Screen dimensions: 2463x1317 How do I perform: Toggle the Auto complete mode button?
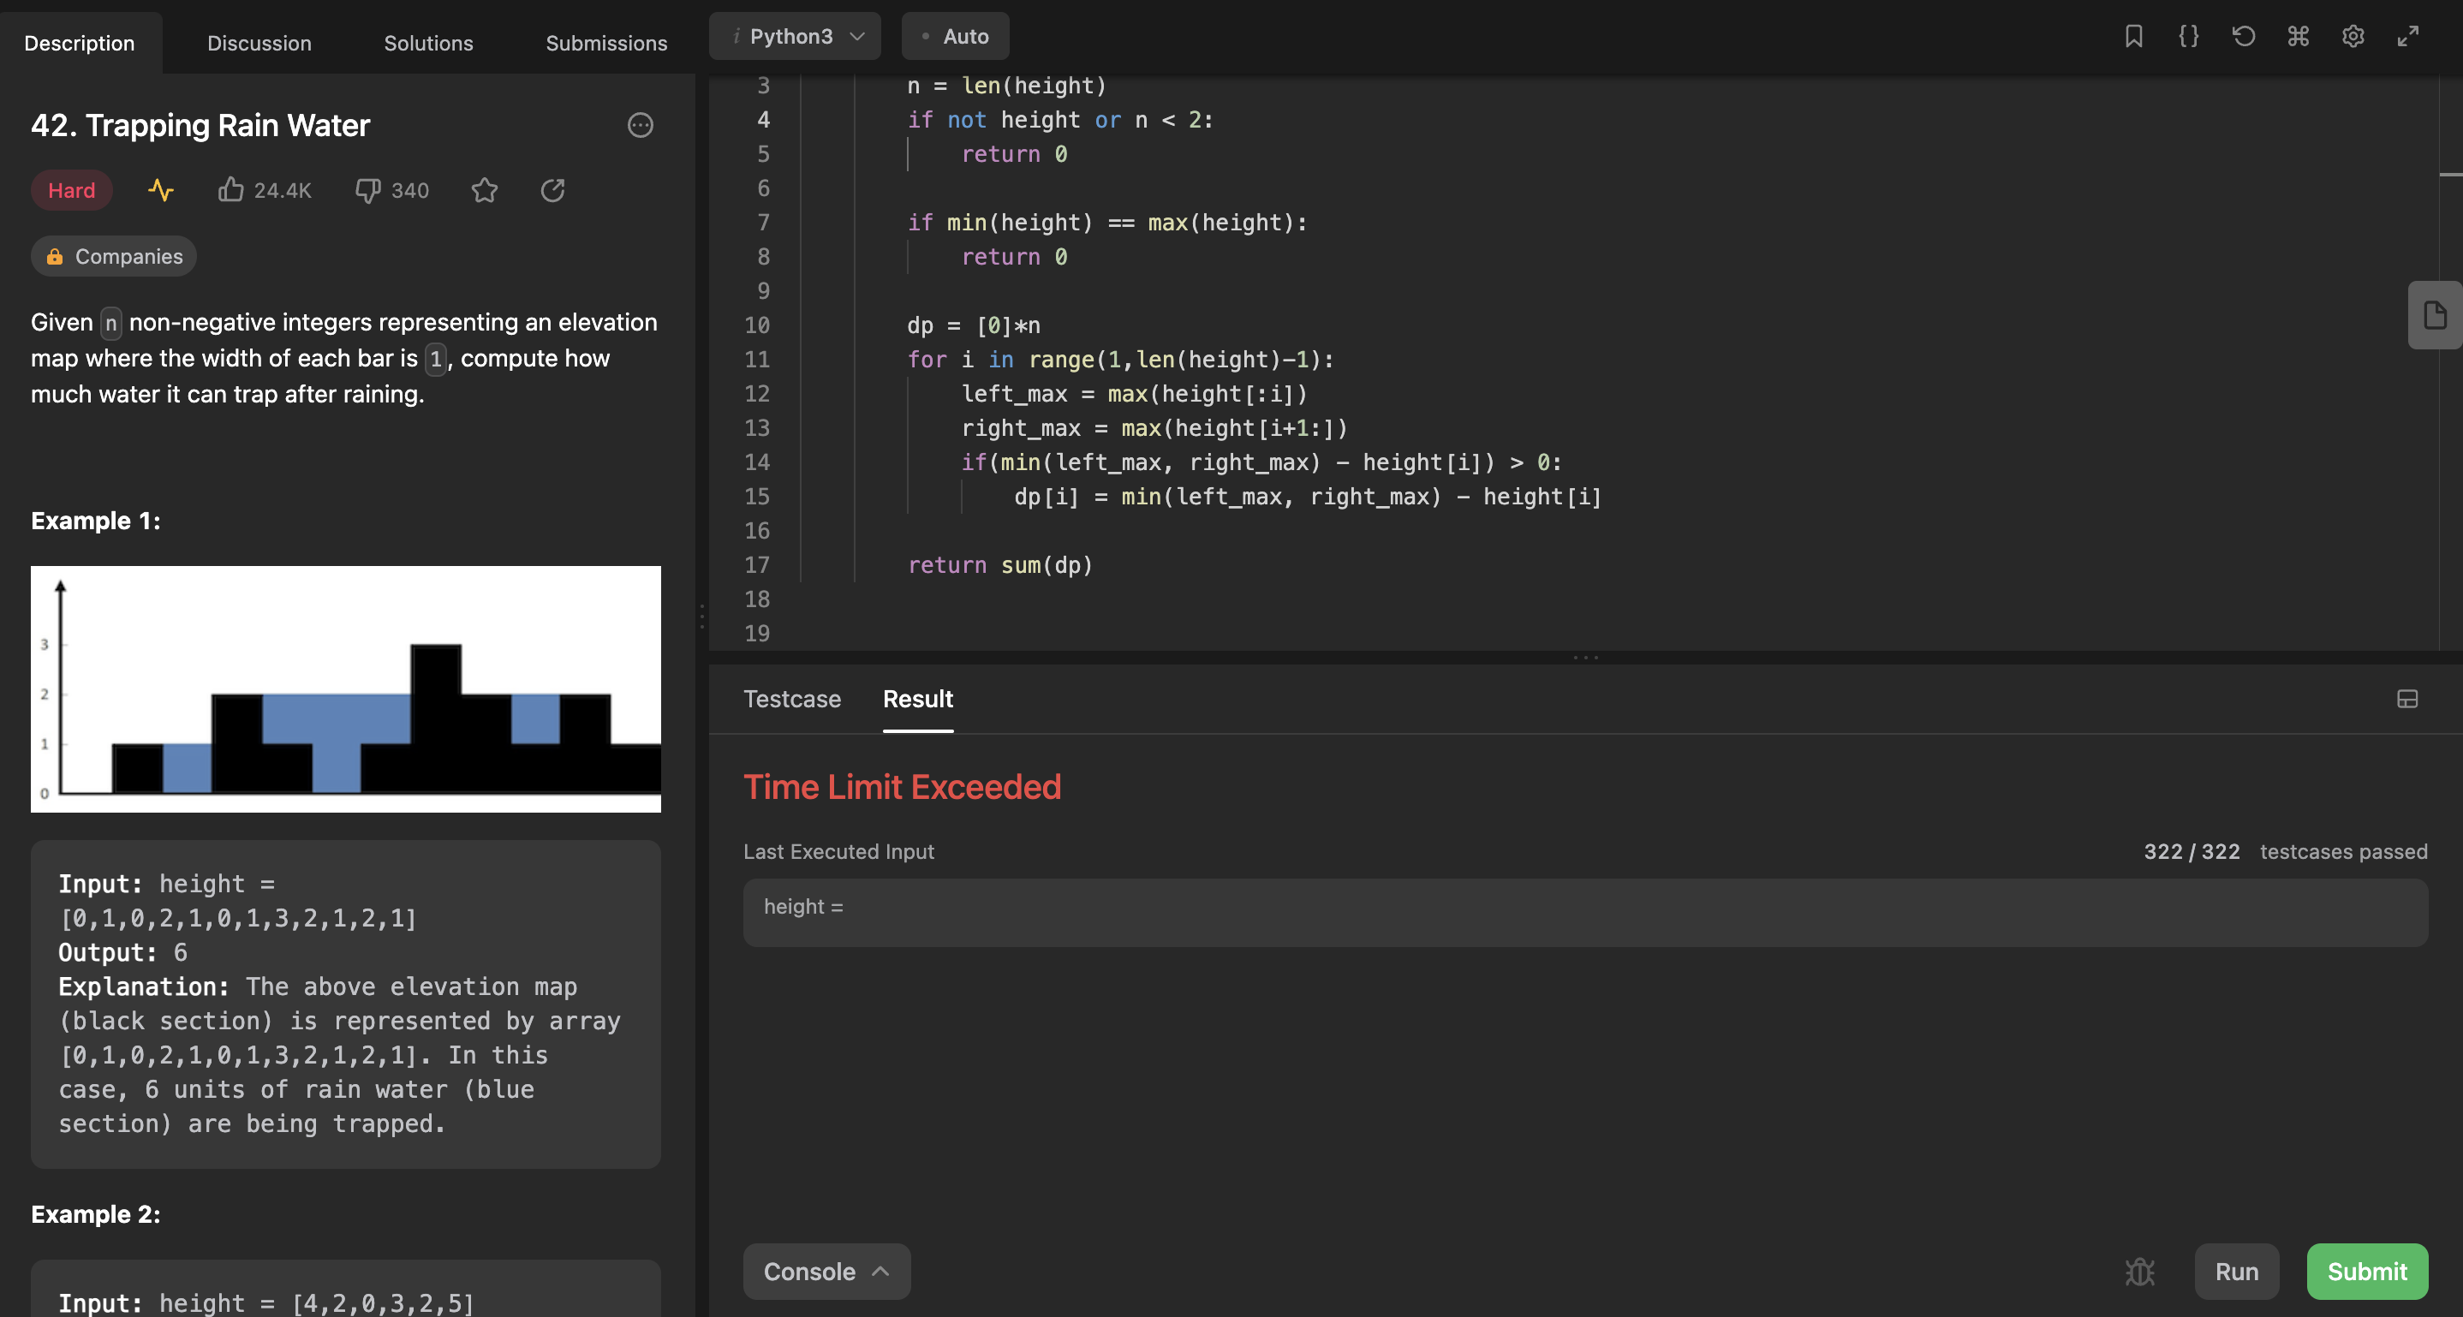(954, 36)
